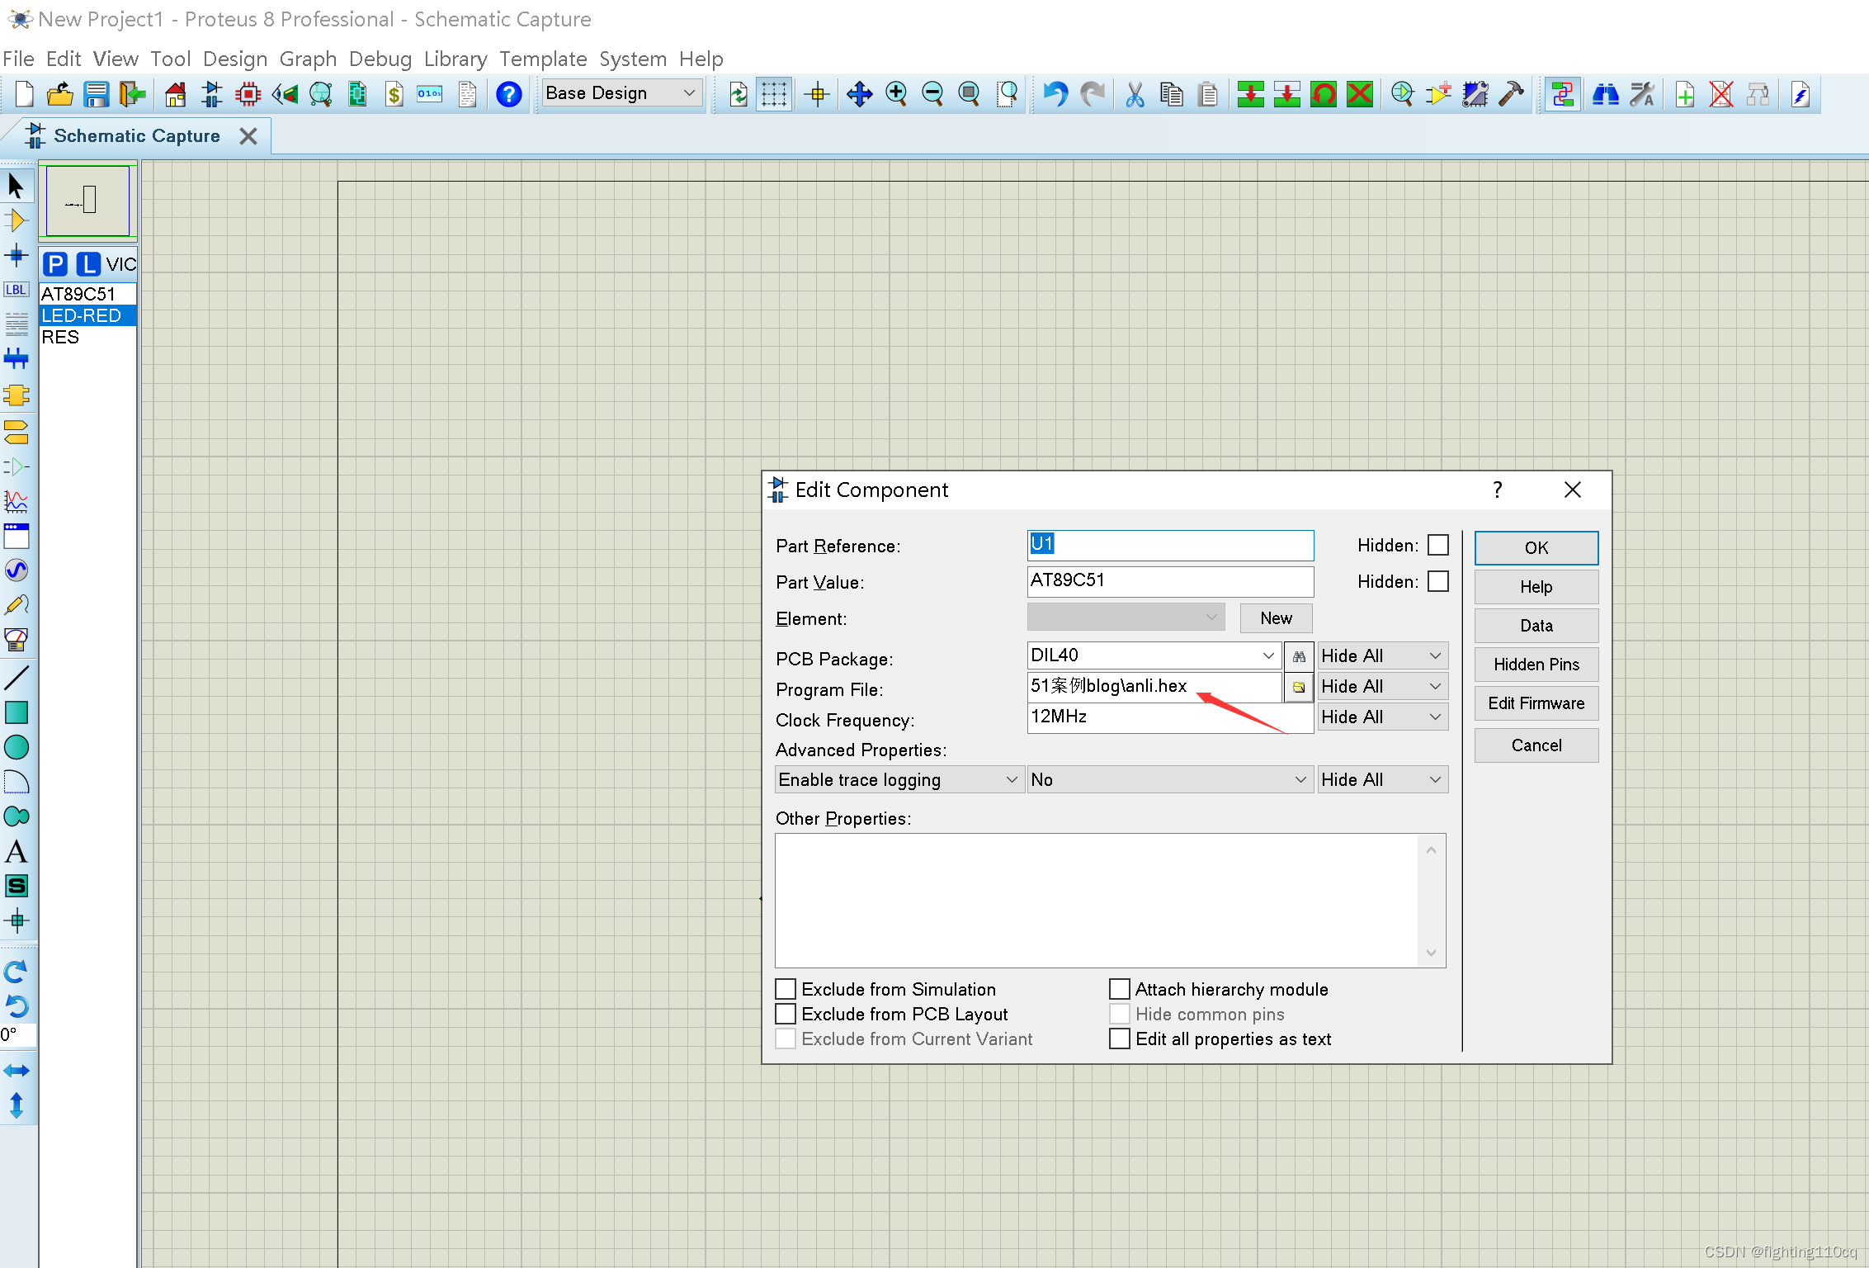Open the Enable trace logging dropdown

click(899, 779)
